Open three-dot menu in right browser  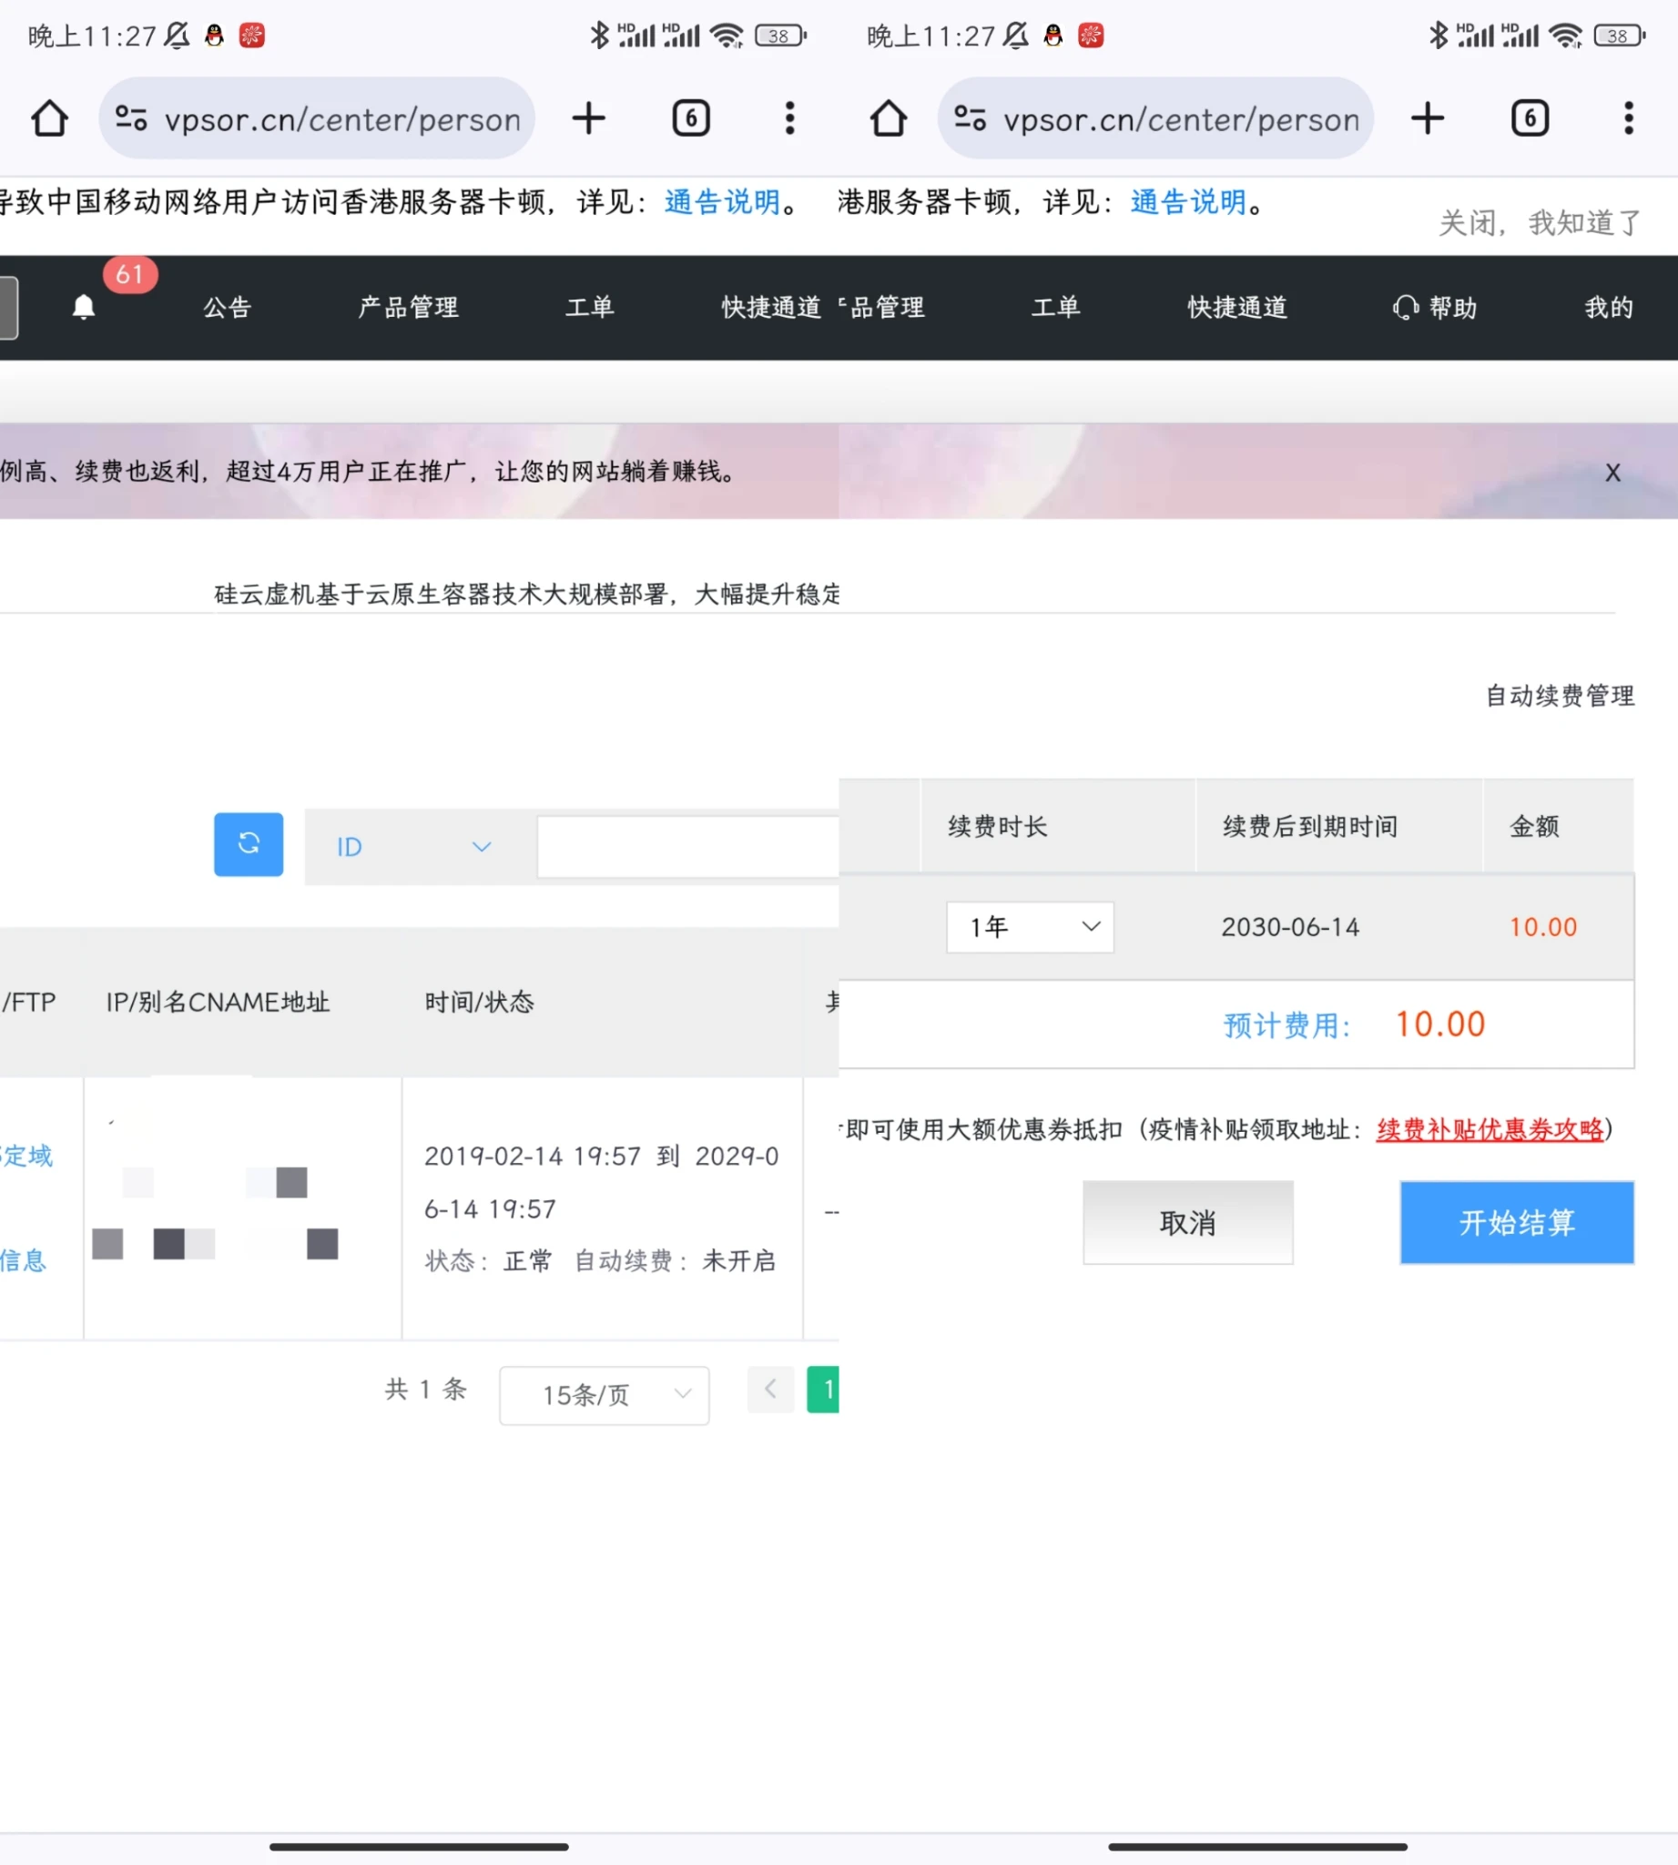pos(1628,119)
